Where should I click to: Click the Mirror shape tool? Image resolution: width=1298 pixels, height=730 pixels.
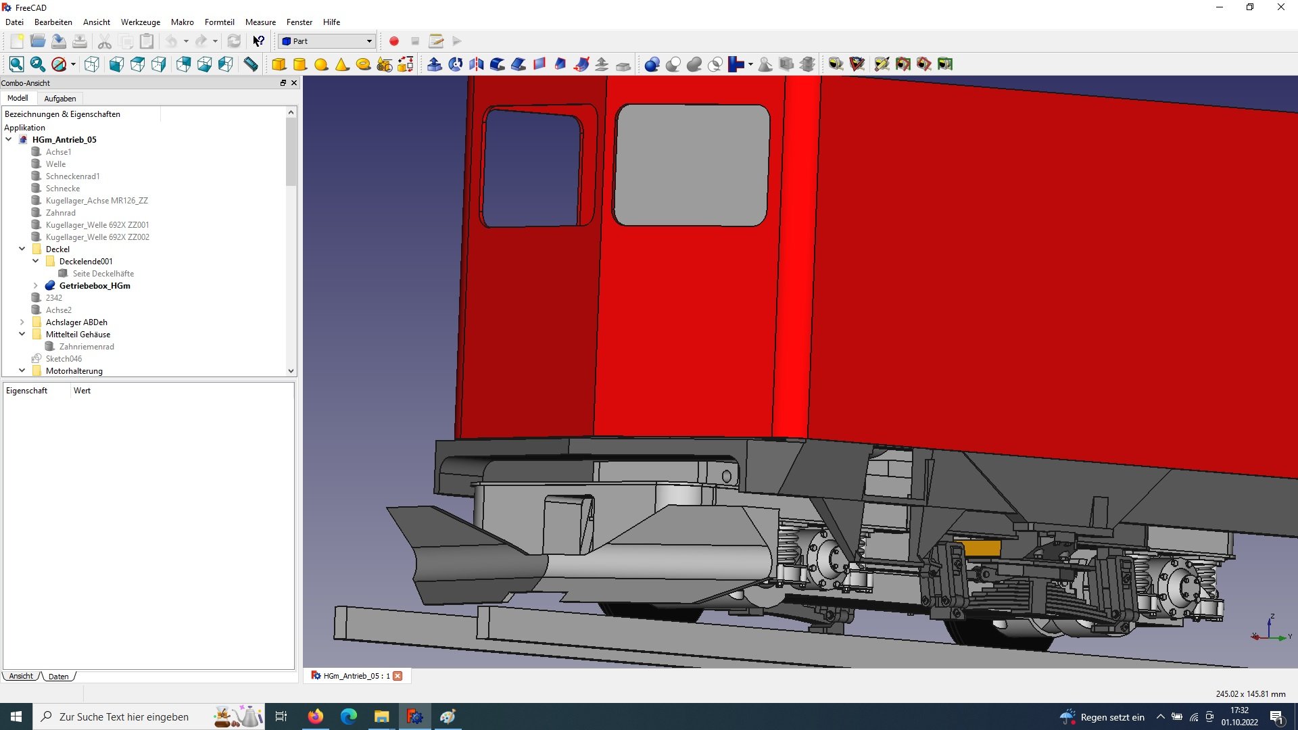pyautogui.click(x=477, y=64)
